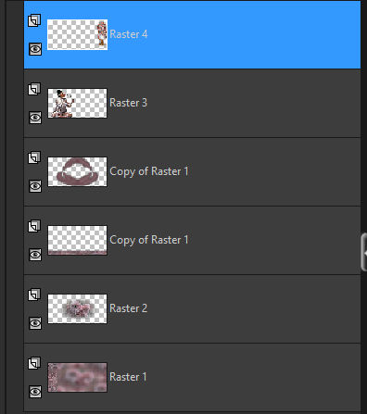Click the raster layer type icon on Raster 2
Image resolution: width=367 pixels, height=414 pixels.
pos(34,295)
